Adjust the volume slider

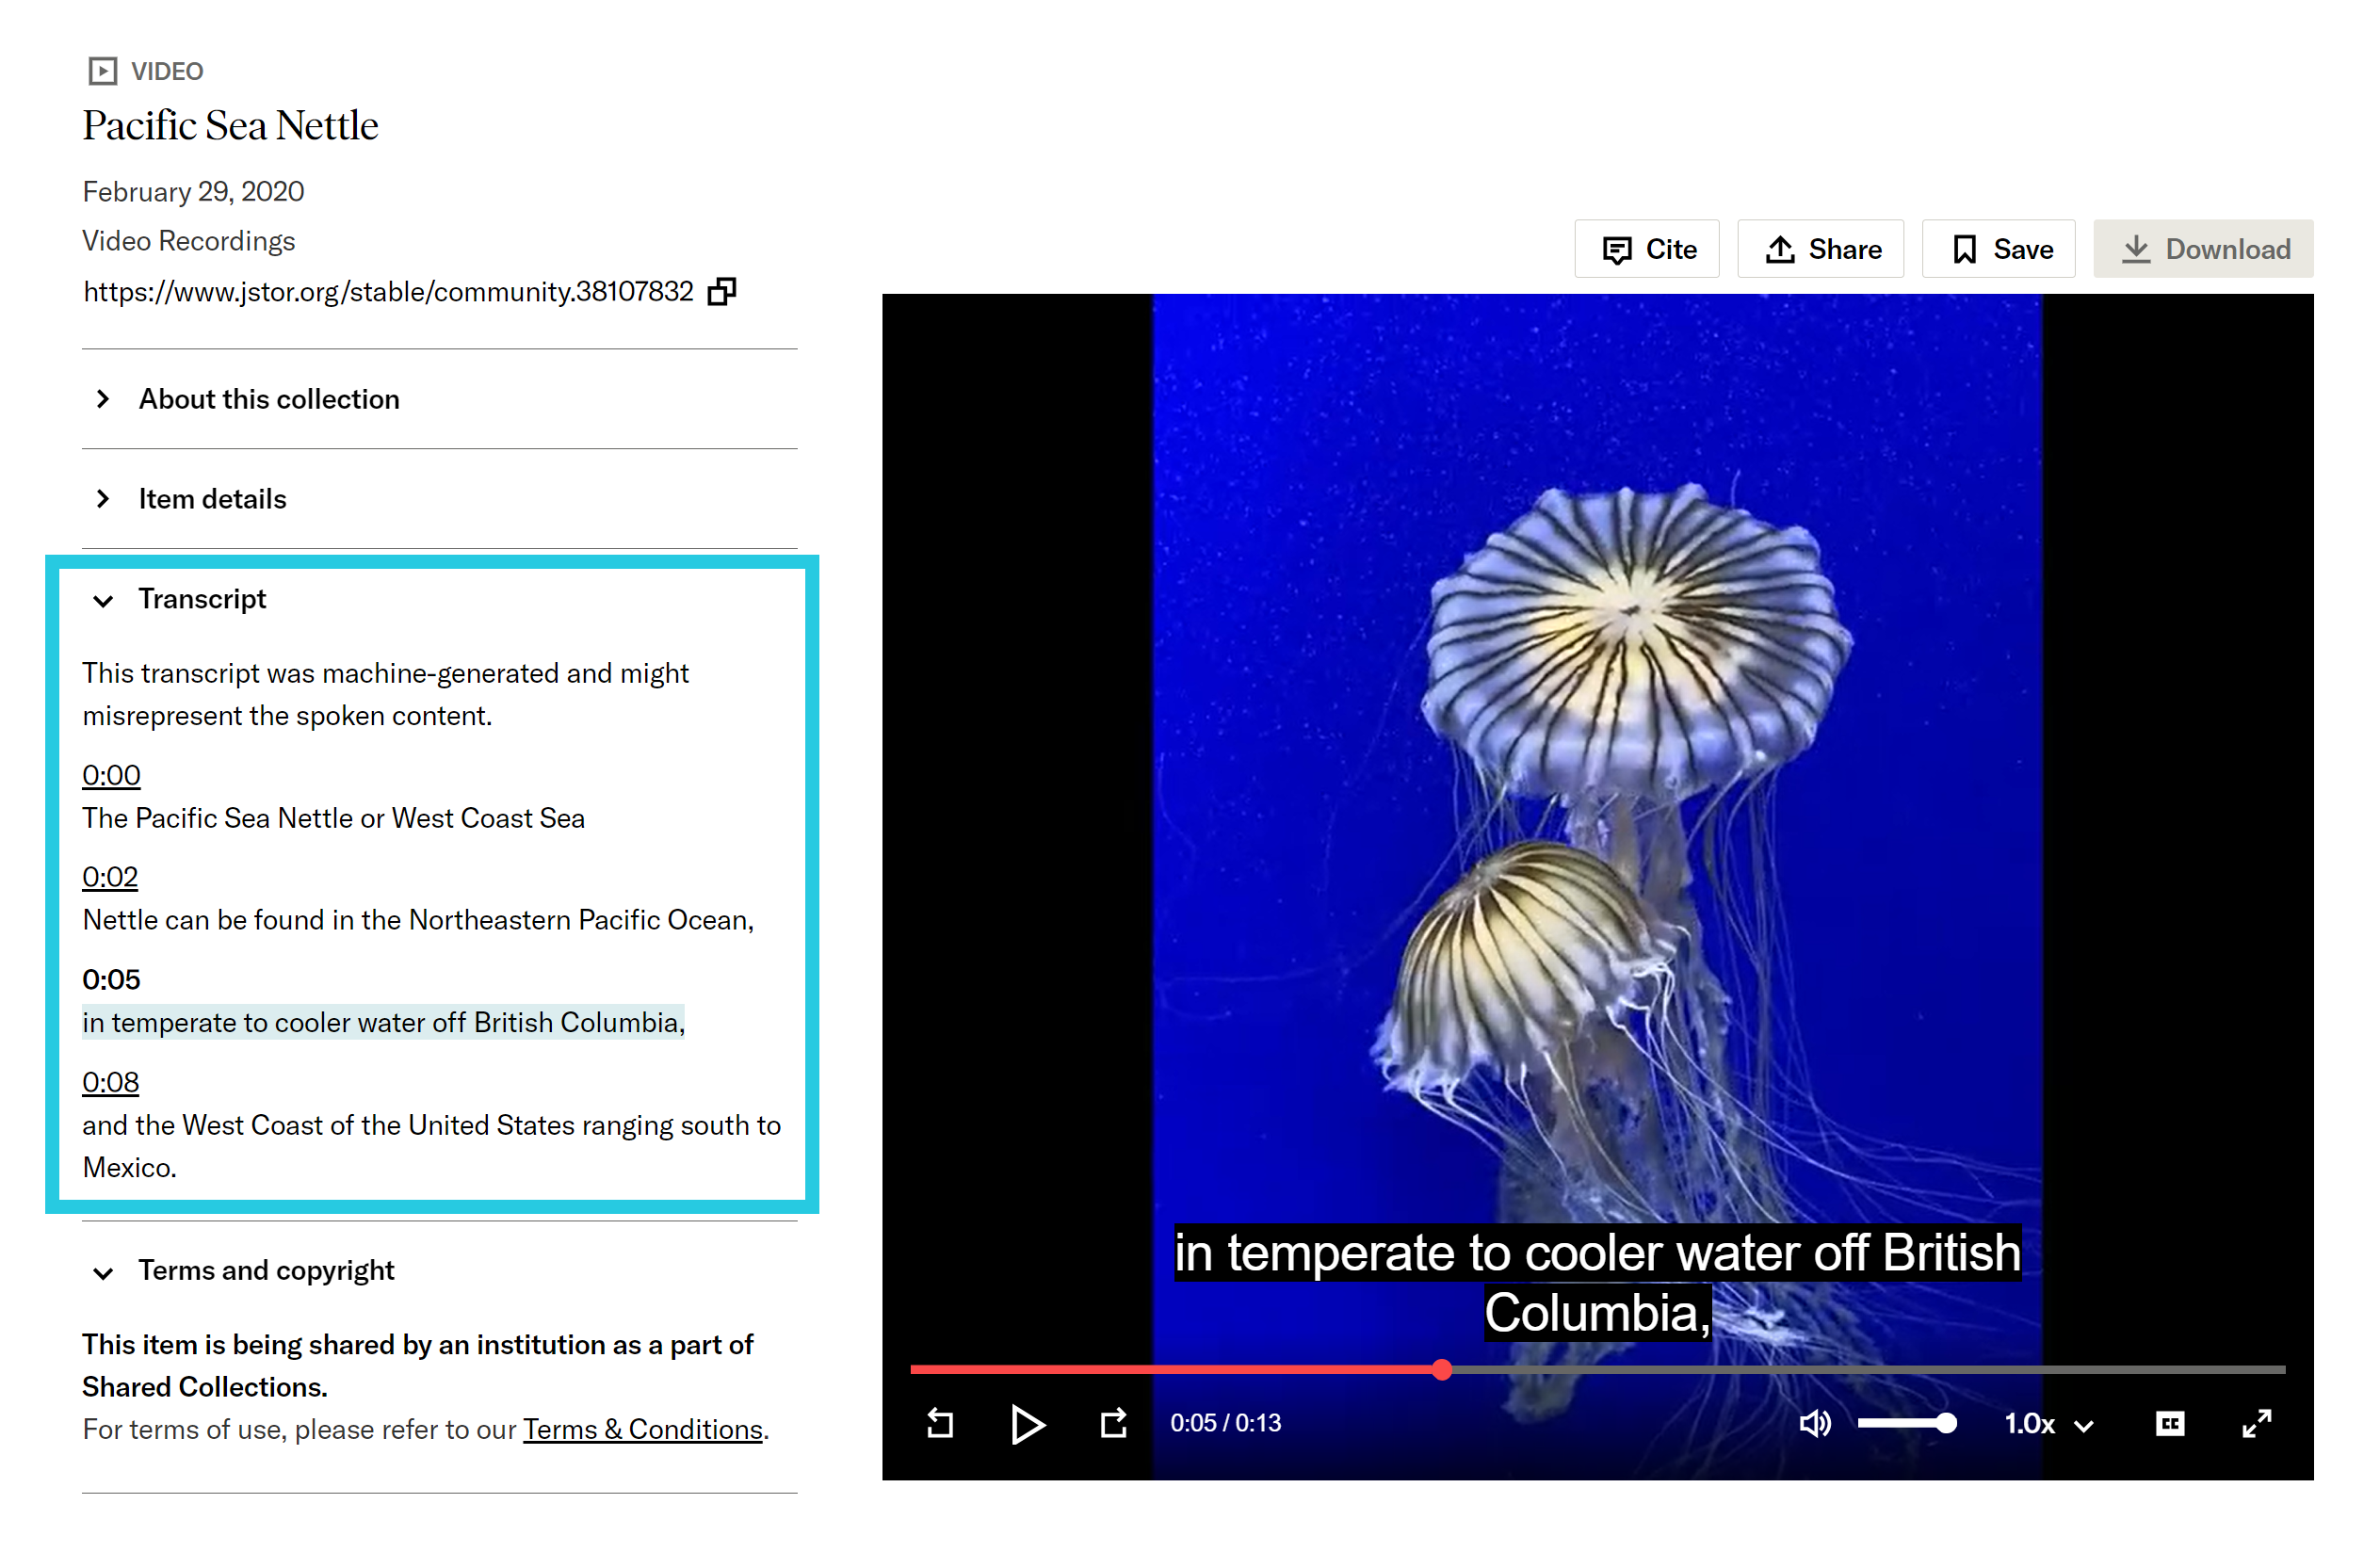1906,1423
